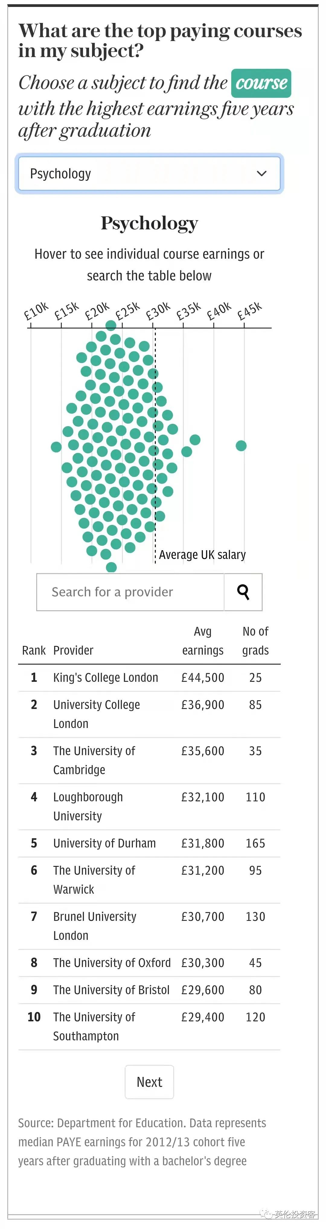Click the Search for a provider field
326x1229 pixels.
130,592
